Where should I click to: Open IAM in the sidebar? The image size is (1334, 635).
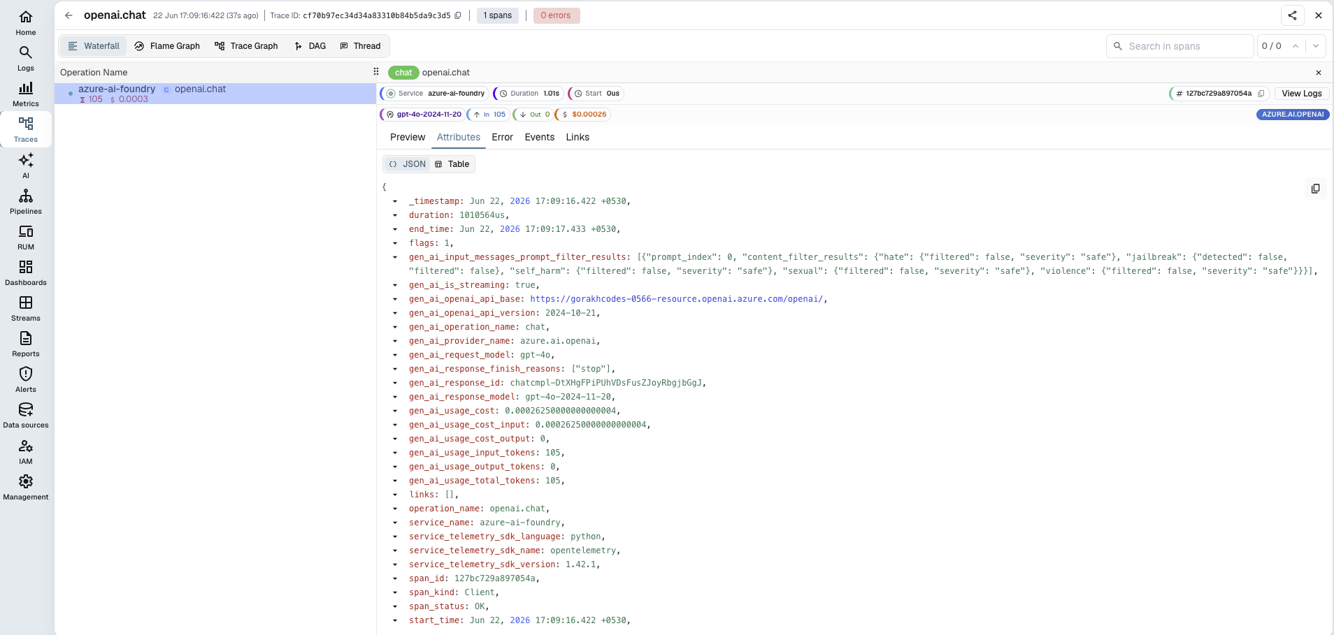click(26, 451)
